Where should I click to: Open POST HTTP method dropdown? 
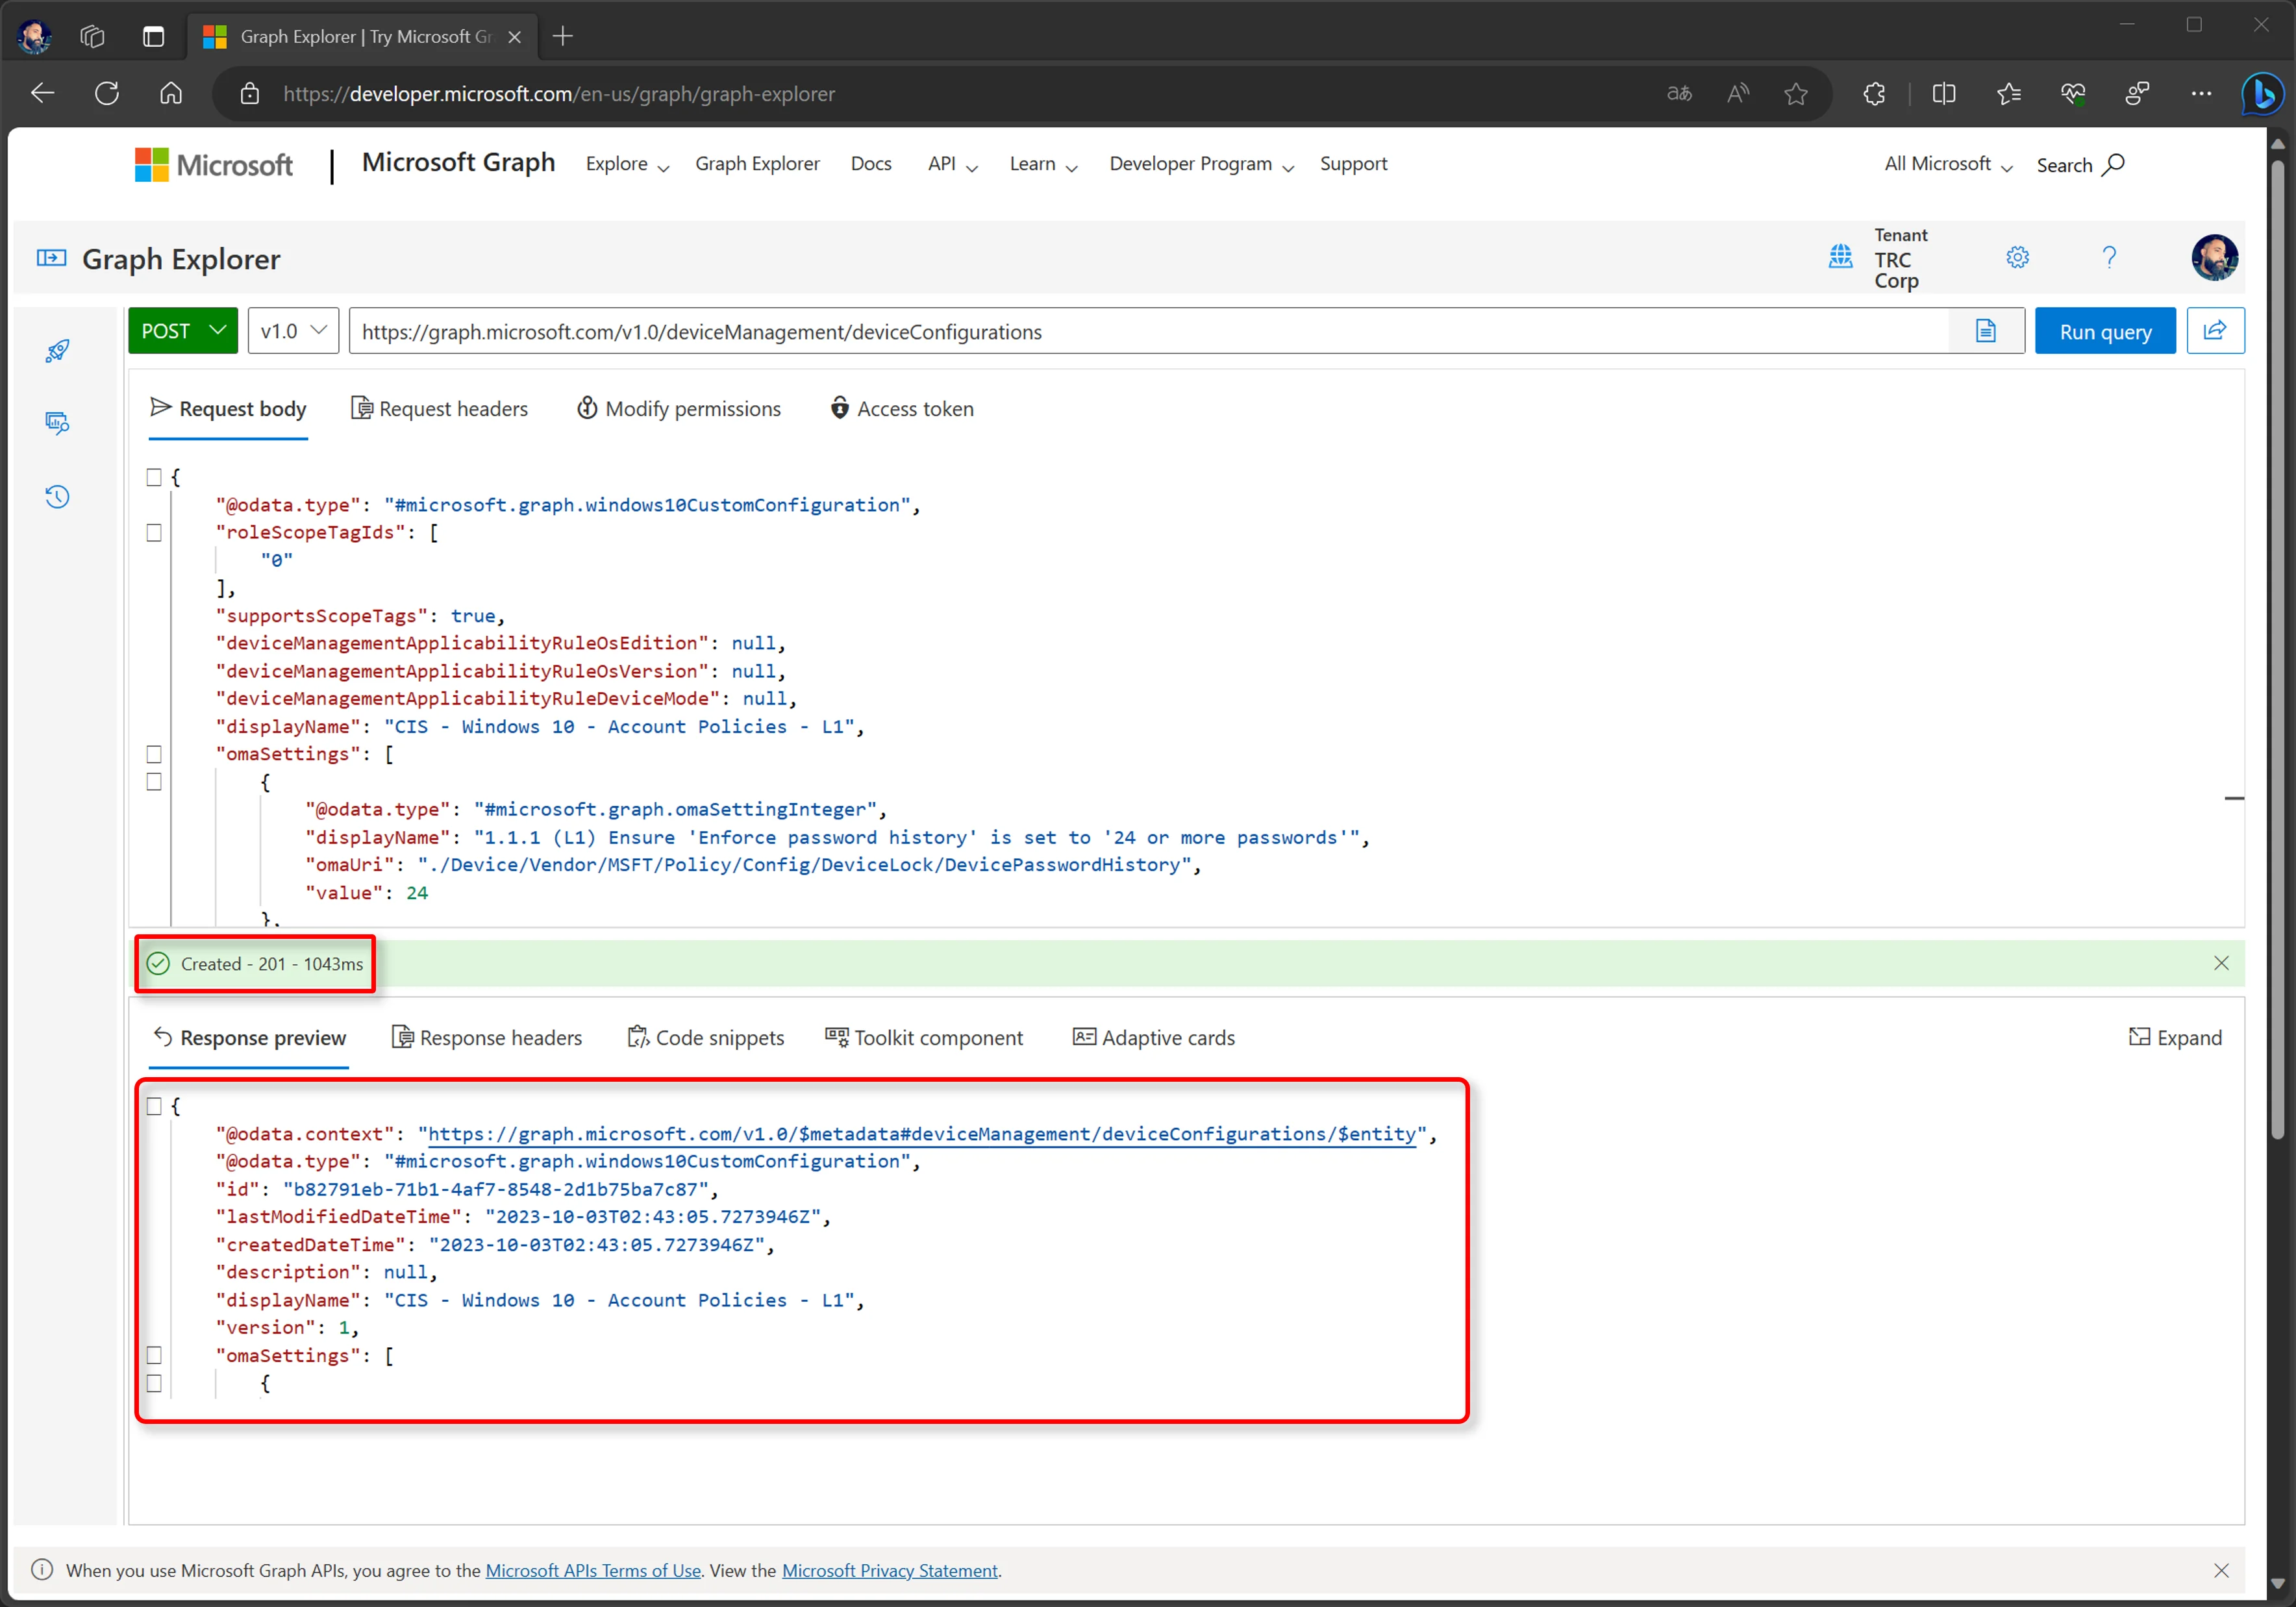coord(183,331)
